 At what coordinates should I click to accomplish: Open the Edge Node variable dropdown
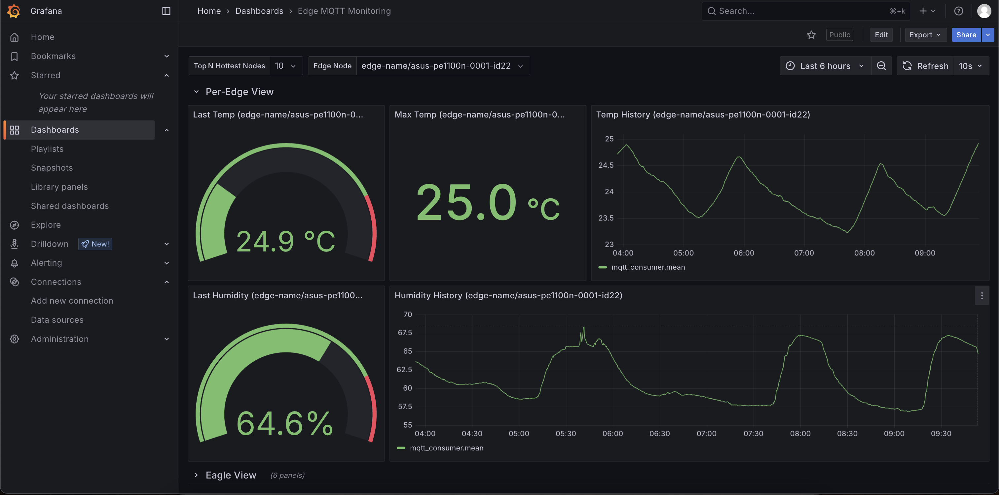click(x=442, y=66)
